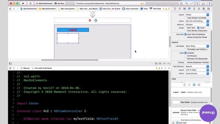The image size is (220, 124).
Task: Run the project with the Play button
Action: tap(23, 3)
